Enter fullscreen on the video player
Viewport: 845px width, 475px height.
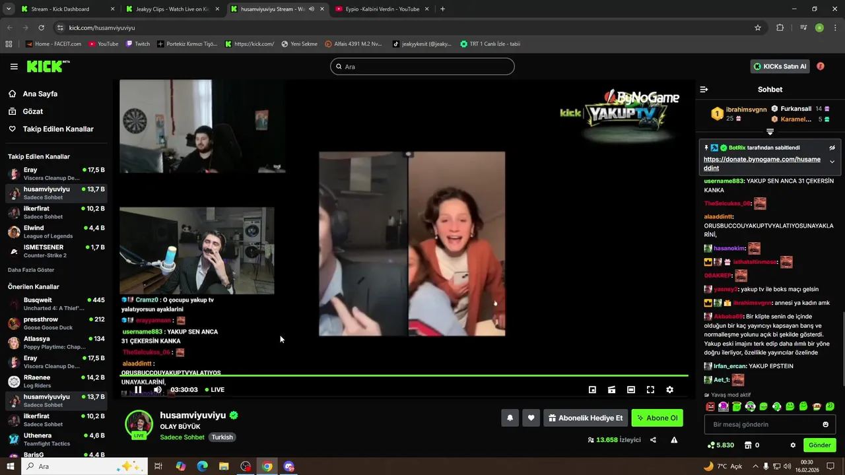pos(650,390)
